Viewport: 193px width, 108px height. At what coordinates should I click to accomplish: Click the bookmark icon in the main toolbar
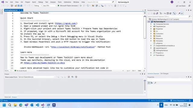(x=115, y=6)
